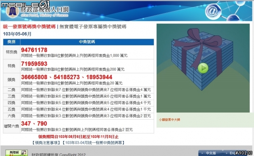This screenshot has width=254, height=156.
Task: Select additional sixth prize number 790
Action: click(x=42, y=124)
